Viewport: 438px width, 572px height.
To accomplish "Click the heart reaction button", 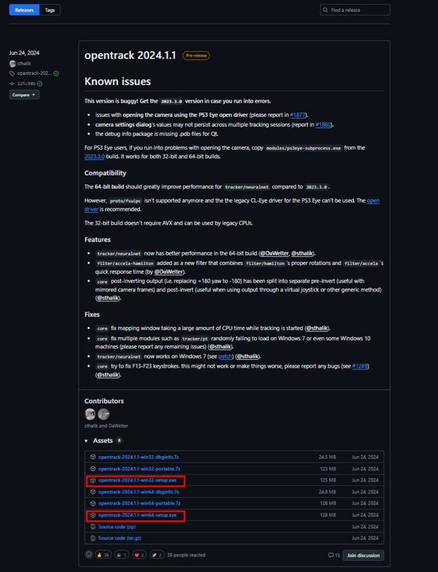I will click(140, 555).
